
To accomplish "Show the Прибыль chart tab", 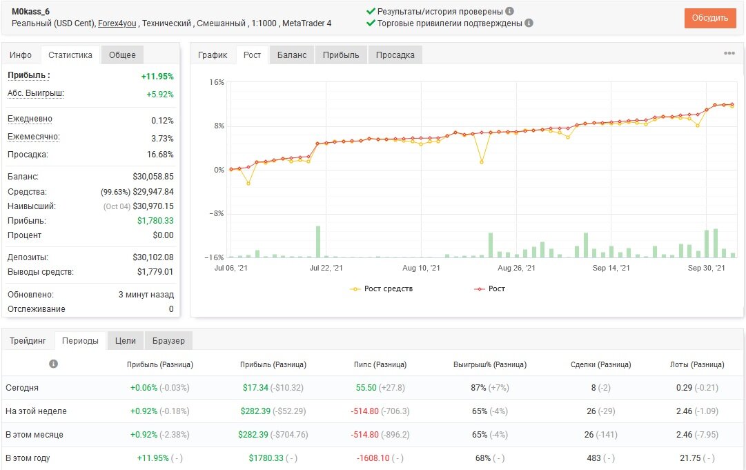I will point(341,55).
